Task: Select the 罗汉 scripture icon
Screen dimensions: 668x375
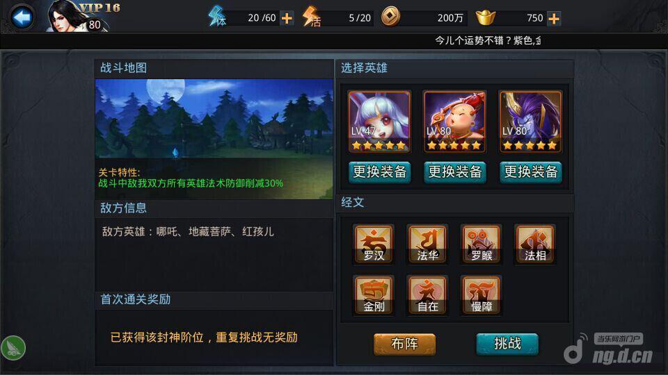Action: tap(374, 244)
